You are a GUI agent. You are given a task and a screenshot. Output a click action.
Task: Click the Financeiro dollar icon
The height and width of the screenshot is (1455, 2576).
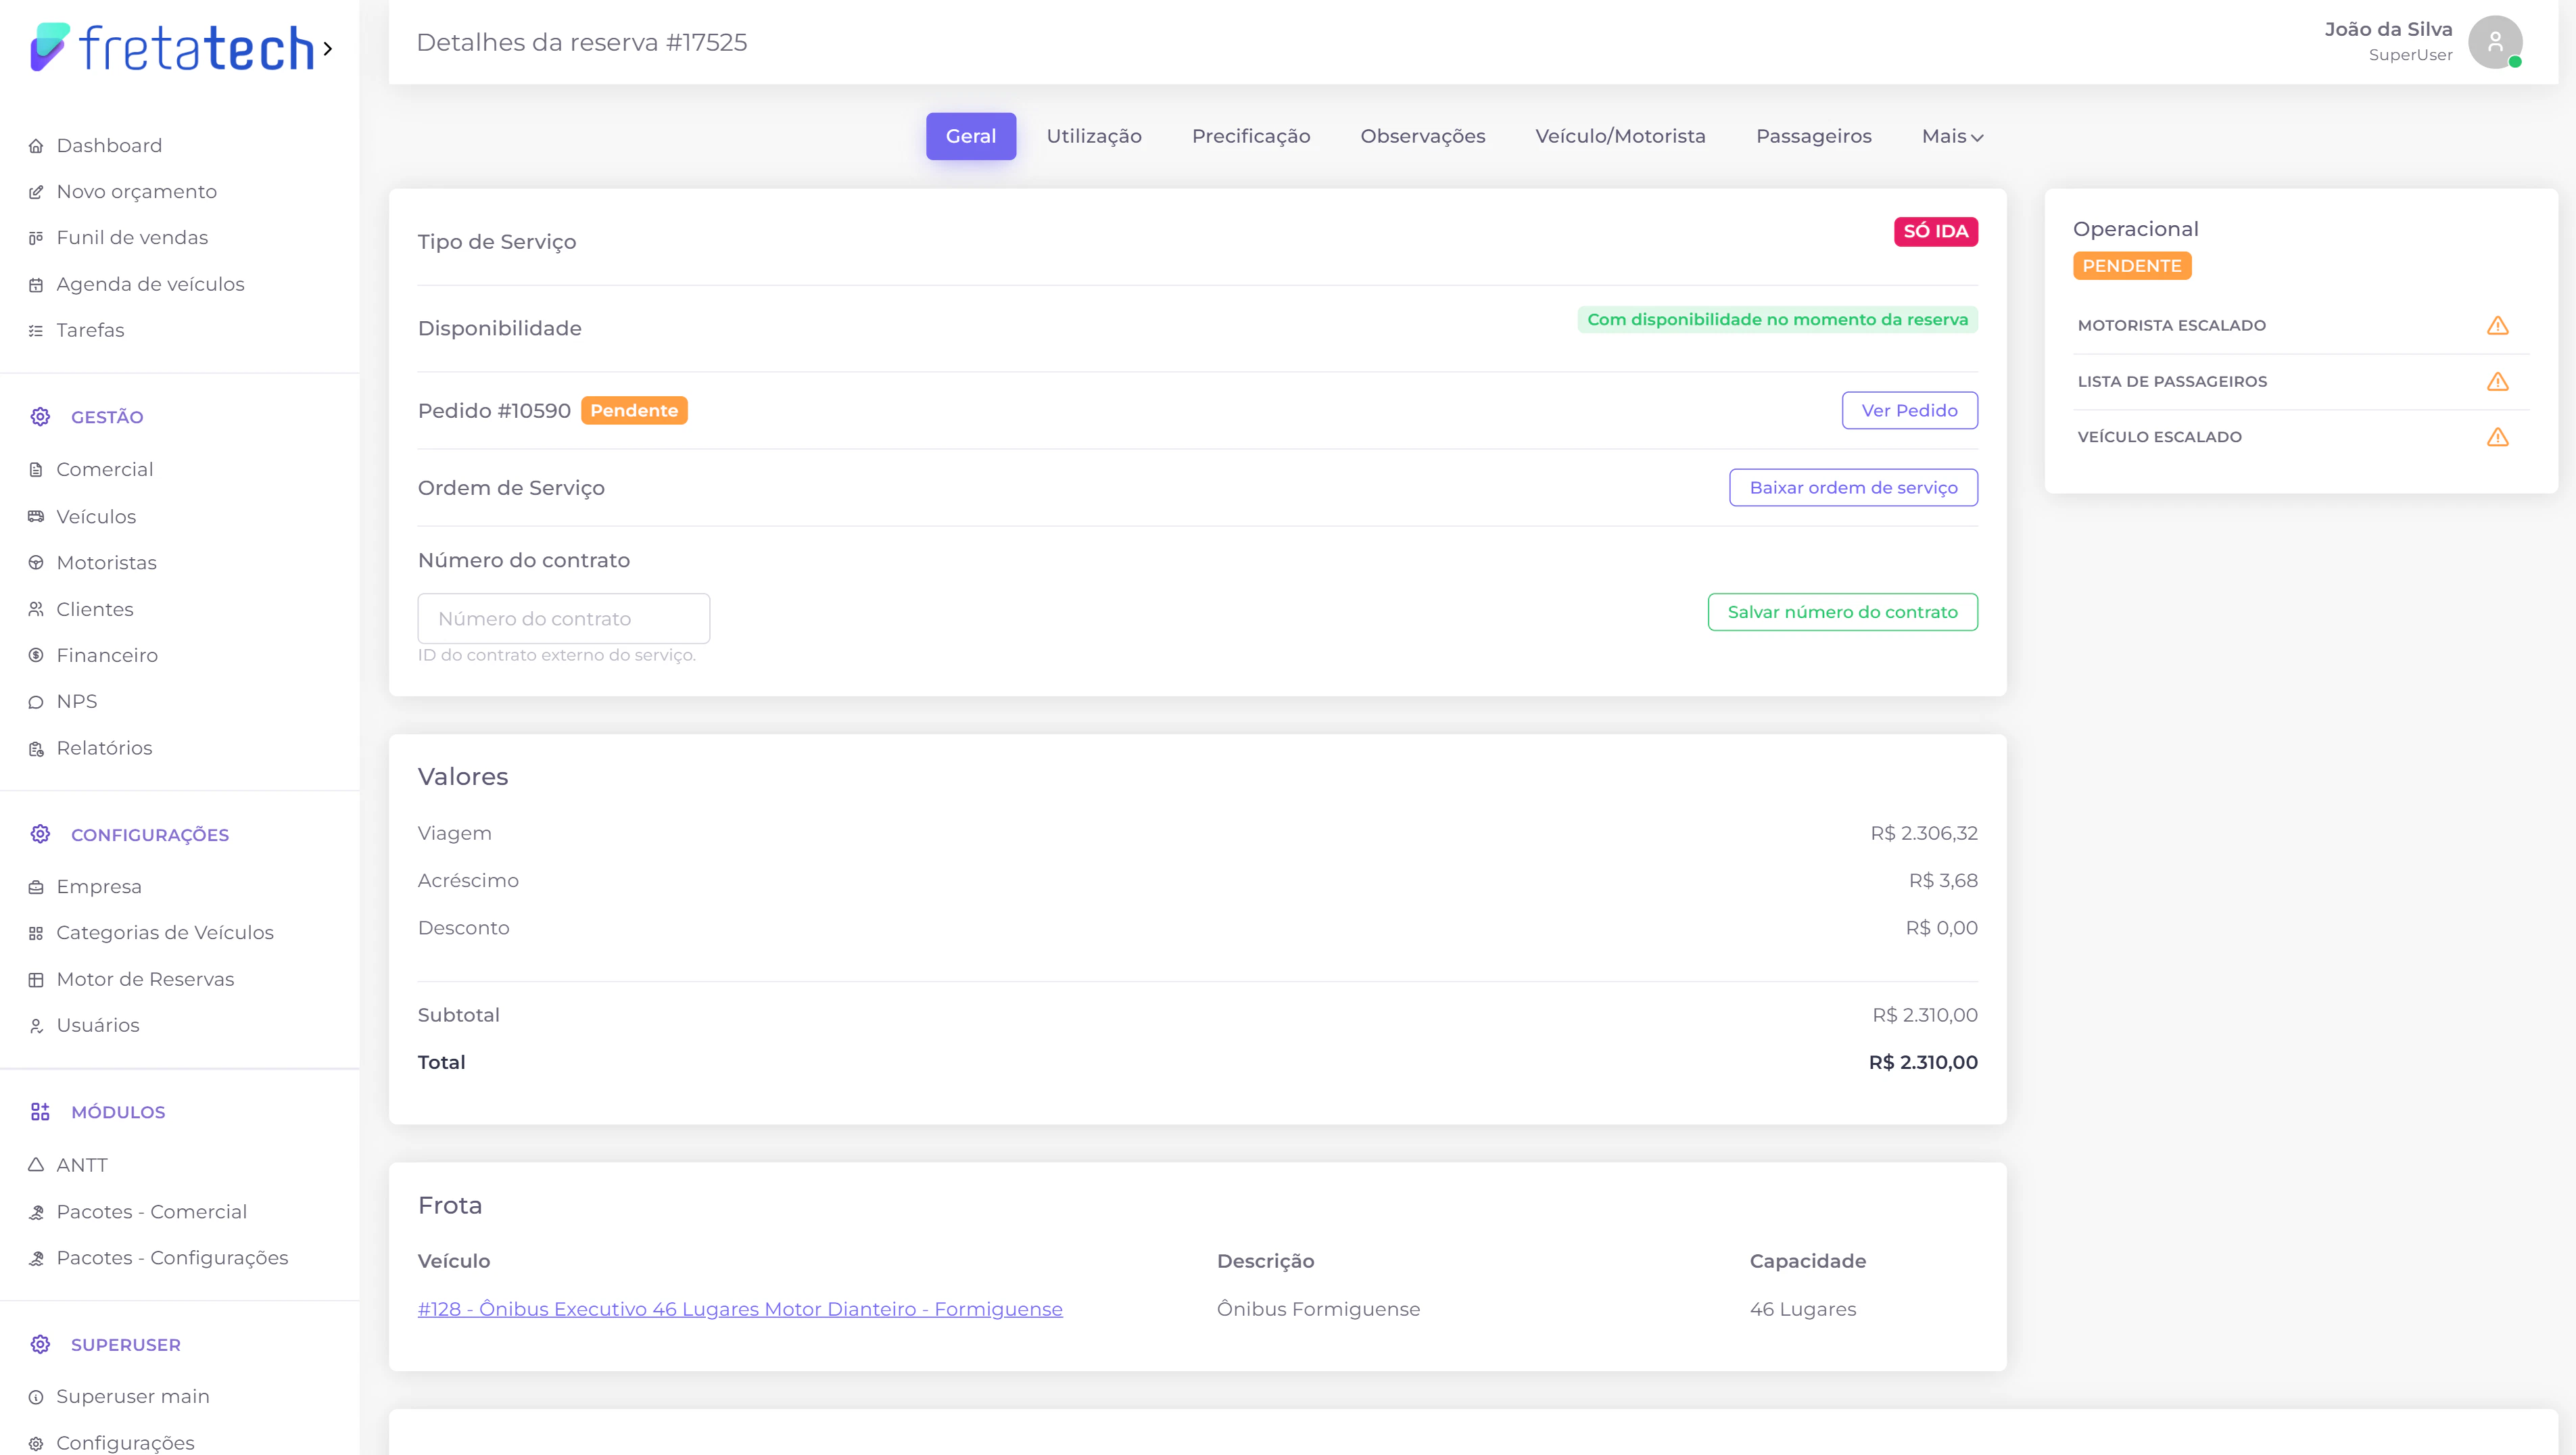pos(36,656)
